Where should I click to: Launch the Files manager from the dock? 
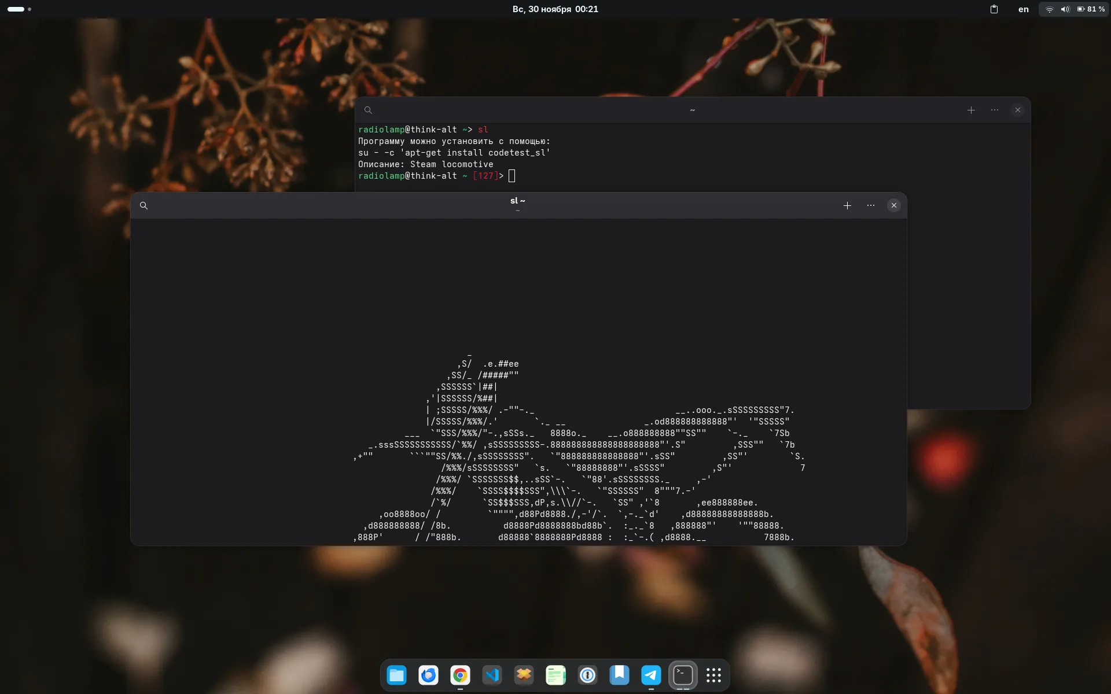396,675
